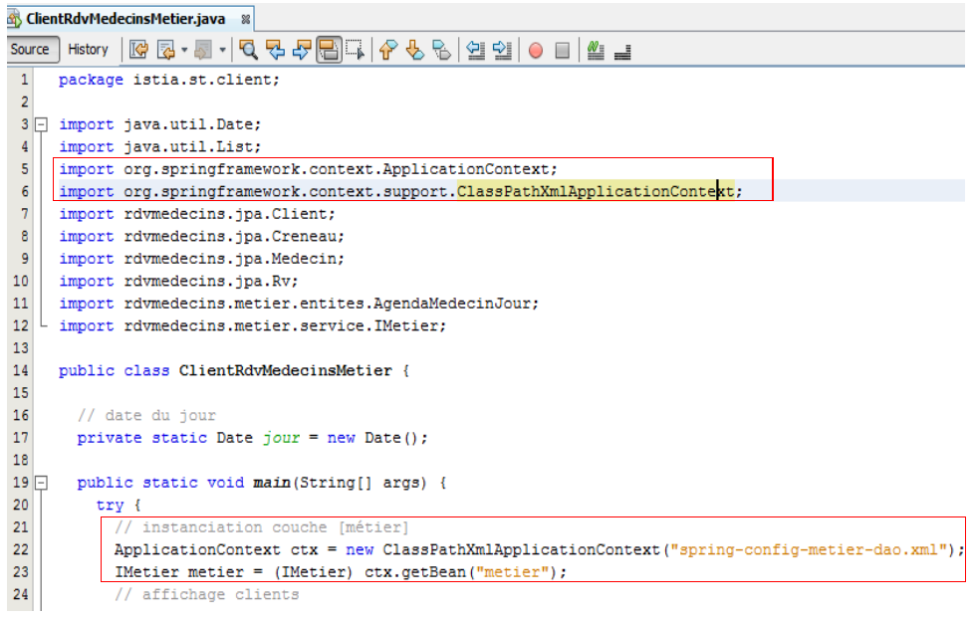Screen dimensions: 974x617
Task: Collapse the imports fold at line 3
Action: click(x=41, y=125)
